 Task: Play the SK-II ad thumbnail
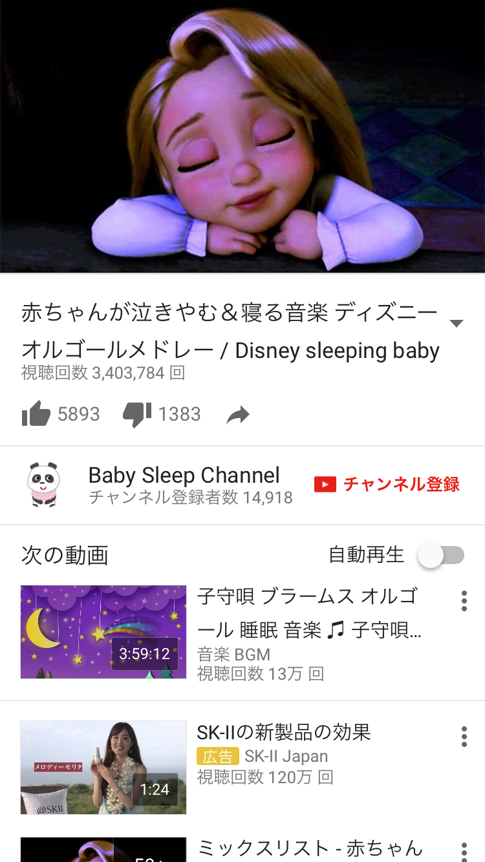(103, 768)
